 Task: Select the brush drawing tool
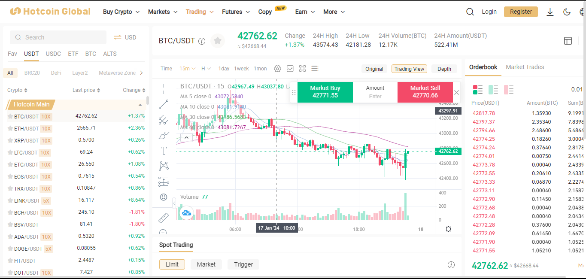(x=164, y=136)
